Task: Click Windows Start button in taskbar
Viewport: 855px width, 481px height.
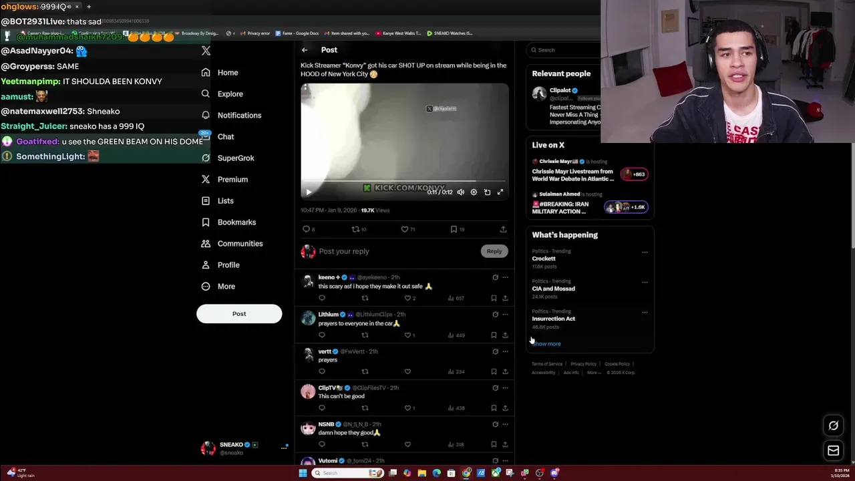Action: click(x=303, y=473)
